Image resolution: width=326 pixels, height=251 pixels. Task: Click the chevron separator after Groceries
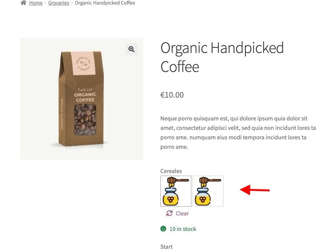pos(72,3)
